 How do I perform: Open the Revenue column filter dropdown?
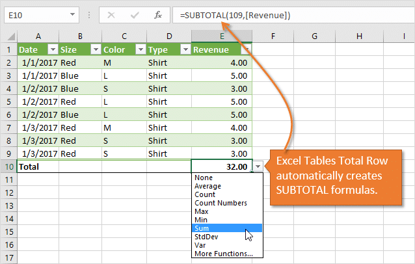tap(245, 49)
